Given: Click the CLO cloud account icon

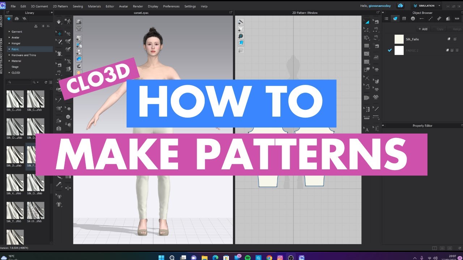Looking at the screenshot, I should pos(400,6).
